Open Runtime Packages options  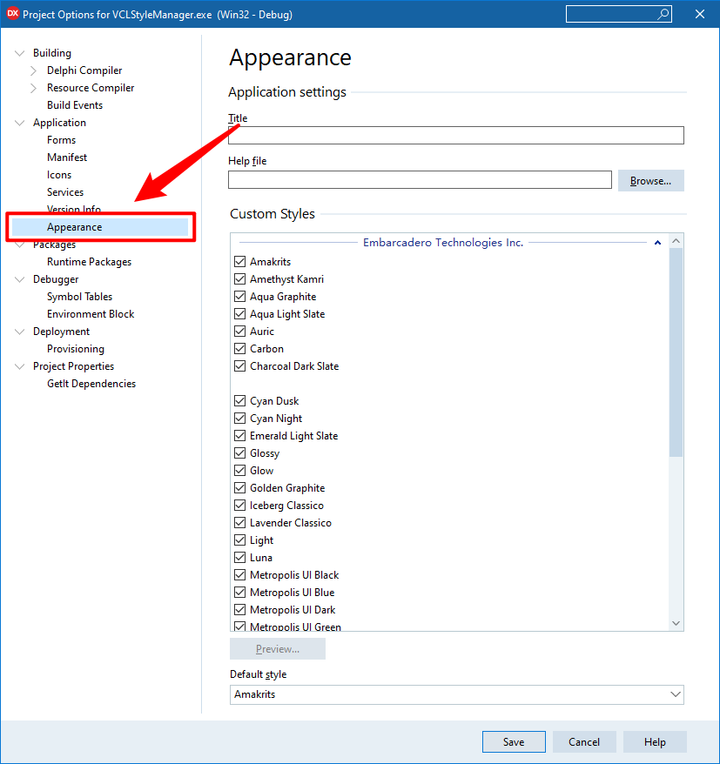click(x=89, y=262)
